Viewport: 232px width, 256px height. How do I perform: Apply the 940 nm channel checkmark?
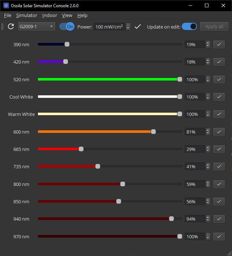(219, 219)
